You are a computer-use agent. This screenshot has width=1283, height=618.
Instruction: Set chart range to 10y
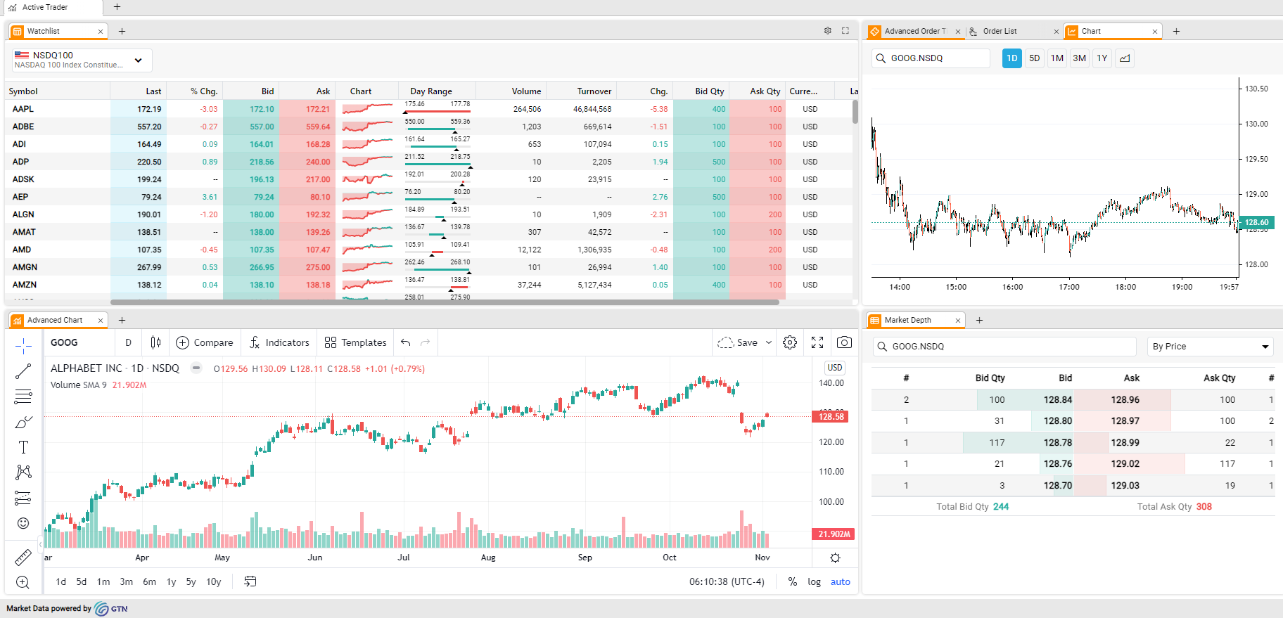point(214,581)
